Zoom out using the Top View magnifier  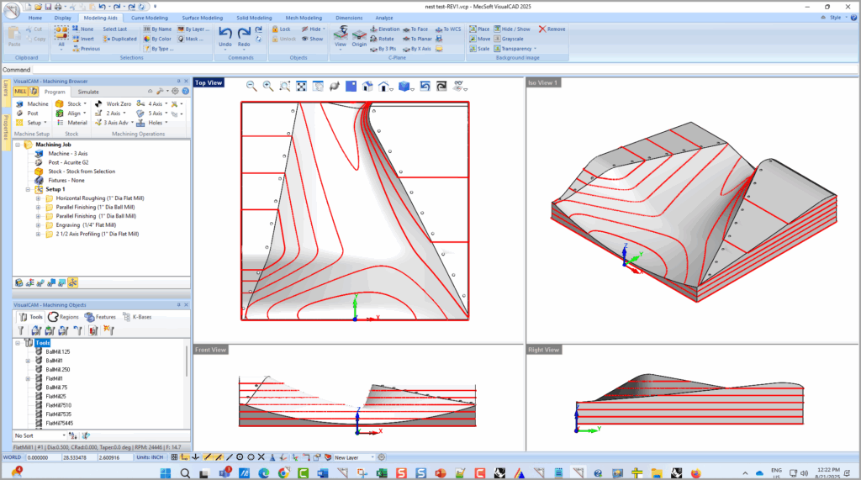coord(251,86)
